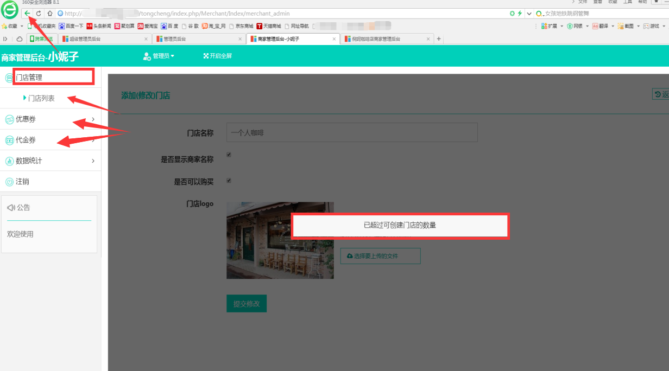Screen dimensions: 669x371
Task: Click the green lightning speed-mode icon
Action: [x=520, y=13]
